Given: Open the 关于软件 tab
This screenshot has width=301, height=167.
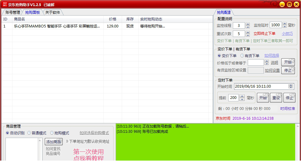Looking at the screenshot, I should tap(53, 12).
